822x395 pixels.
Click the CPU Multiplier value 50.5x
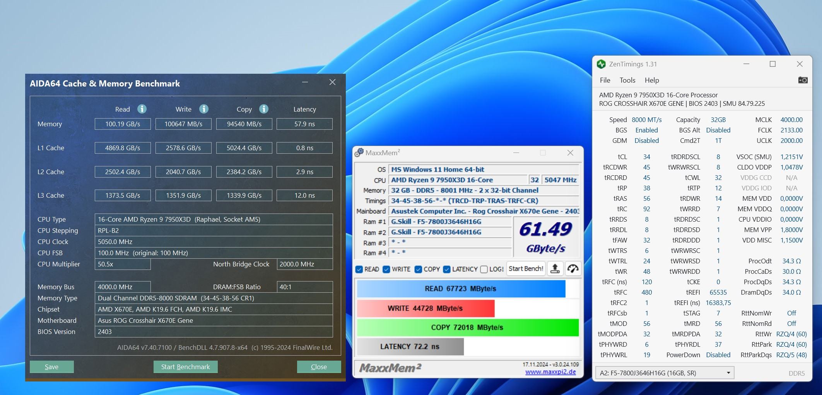123,264
